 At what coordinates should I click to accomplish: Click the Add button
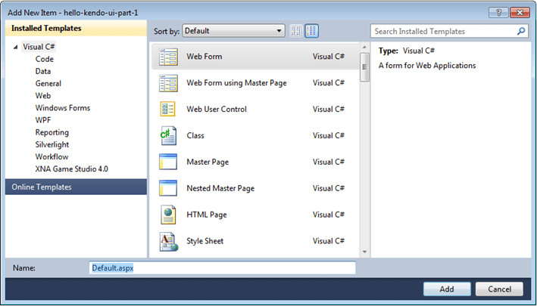click(447, 289)
